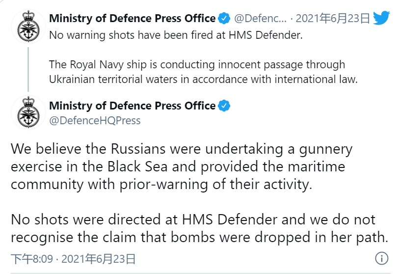Click the 下午8:09 time at the bottom

click(29, 258)
